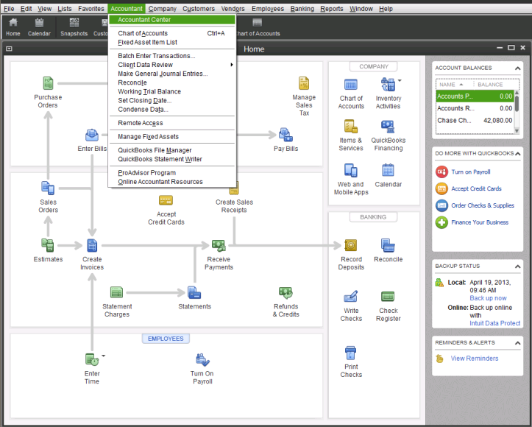Click the Account Balances list scrollbar
Screen dimensions: 532x427
[517, 112]
